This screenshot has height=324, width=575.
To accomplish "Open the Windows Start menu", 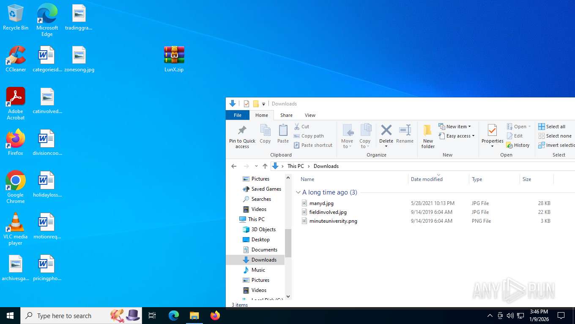I will pos(10,316).
